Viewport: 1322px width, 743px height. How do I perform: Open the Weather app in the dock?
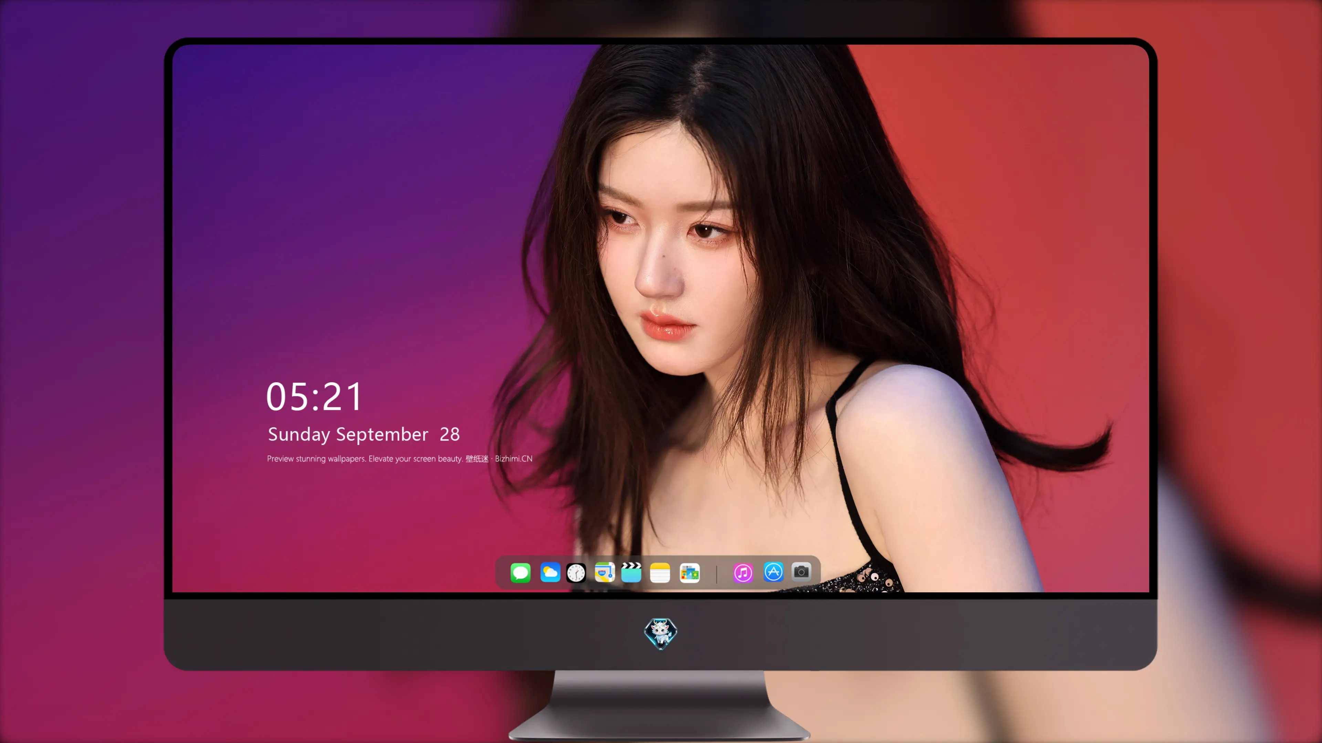pyautogui.click(x=550, y=572)
